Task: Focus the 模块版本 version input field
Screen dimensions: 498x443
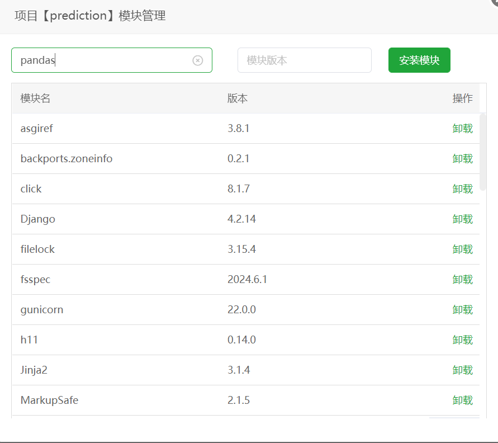Action: click(x=304, y=60)
